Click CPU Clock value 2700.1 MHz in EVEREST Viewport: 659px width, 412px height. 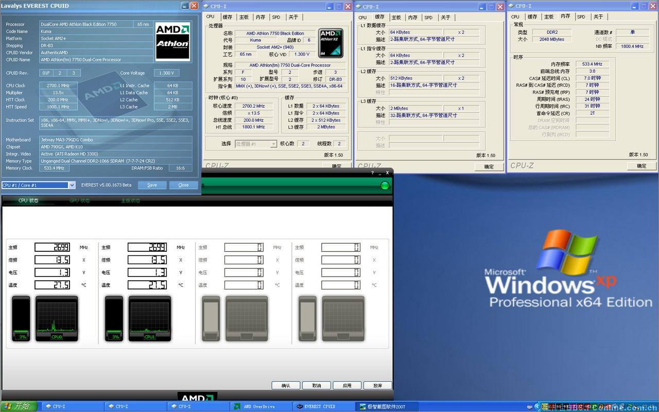pyautogui.click(x=58, y=85)
